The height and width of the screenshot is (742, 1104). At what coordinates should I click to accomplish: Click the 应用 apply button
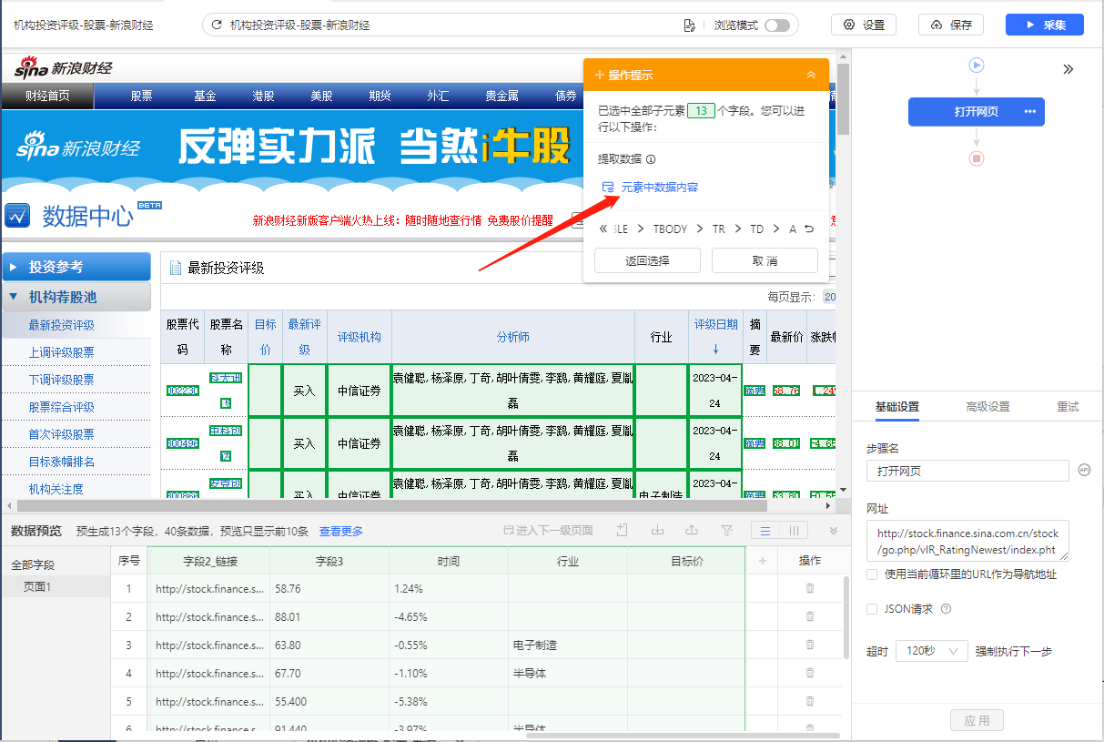(977, 720)
